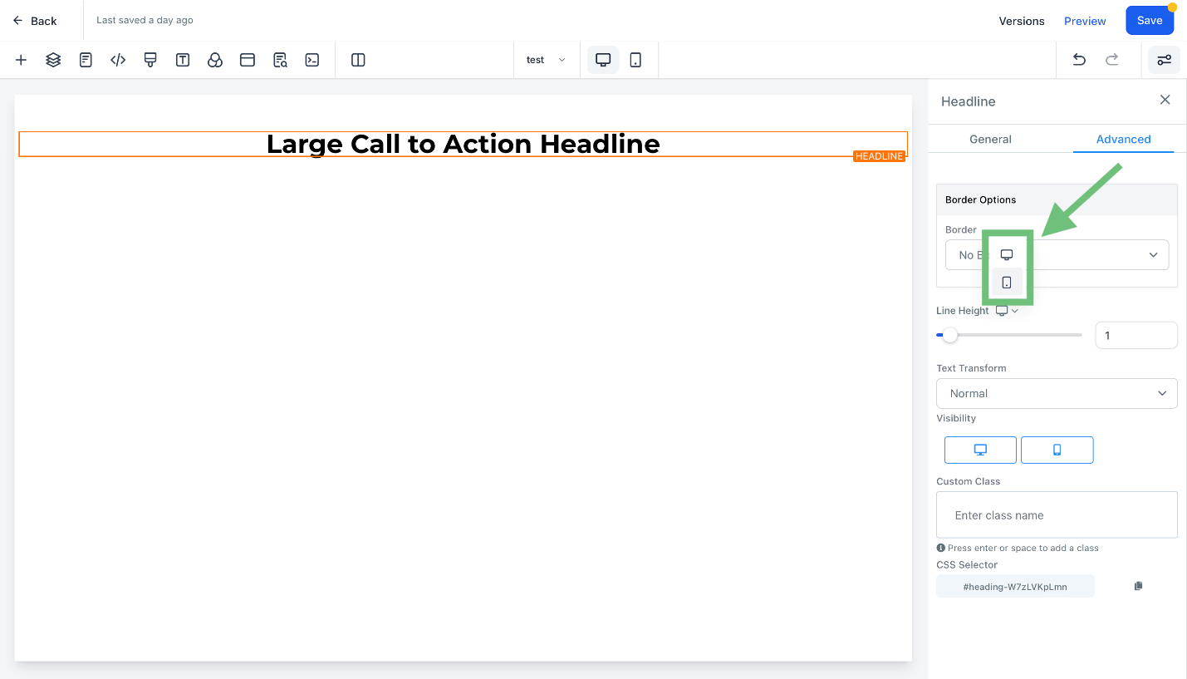The height and width of the screenshot is (679, 1187).
Task: Choose mobile option in device popup
Action: pos(1007,283)
